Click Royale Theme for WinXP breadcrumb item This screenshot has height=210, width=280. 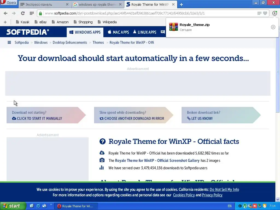click(132, 42)
